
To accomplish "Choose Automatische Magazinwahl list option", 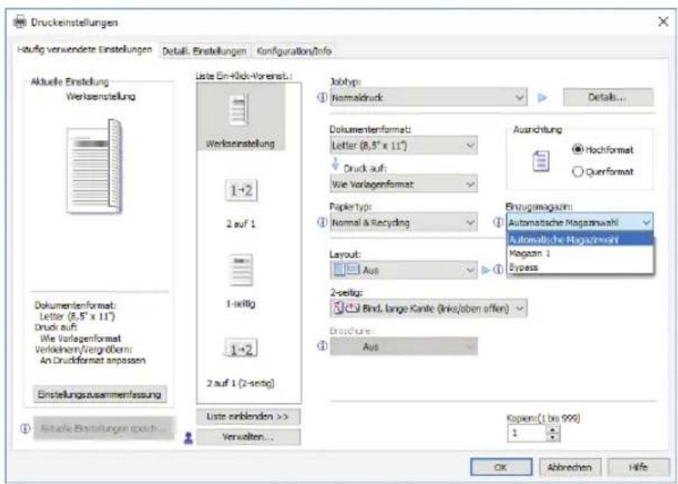I will [x=579, y=239].
